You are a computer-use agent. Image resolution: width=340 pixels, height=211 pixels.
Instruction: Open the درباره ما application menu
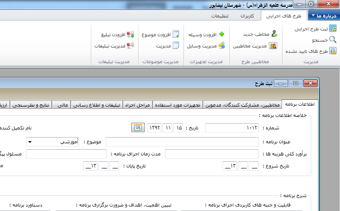coord(324,16)
